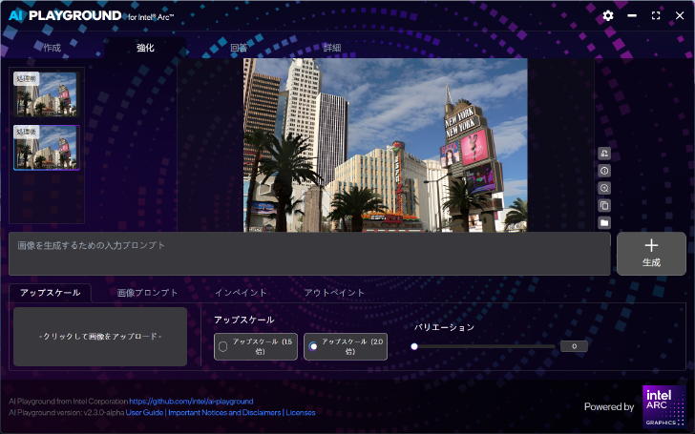This screenshot has width=695, height=434.
Task: Toggle fullscreen window icon
Action: point(656,15)
